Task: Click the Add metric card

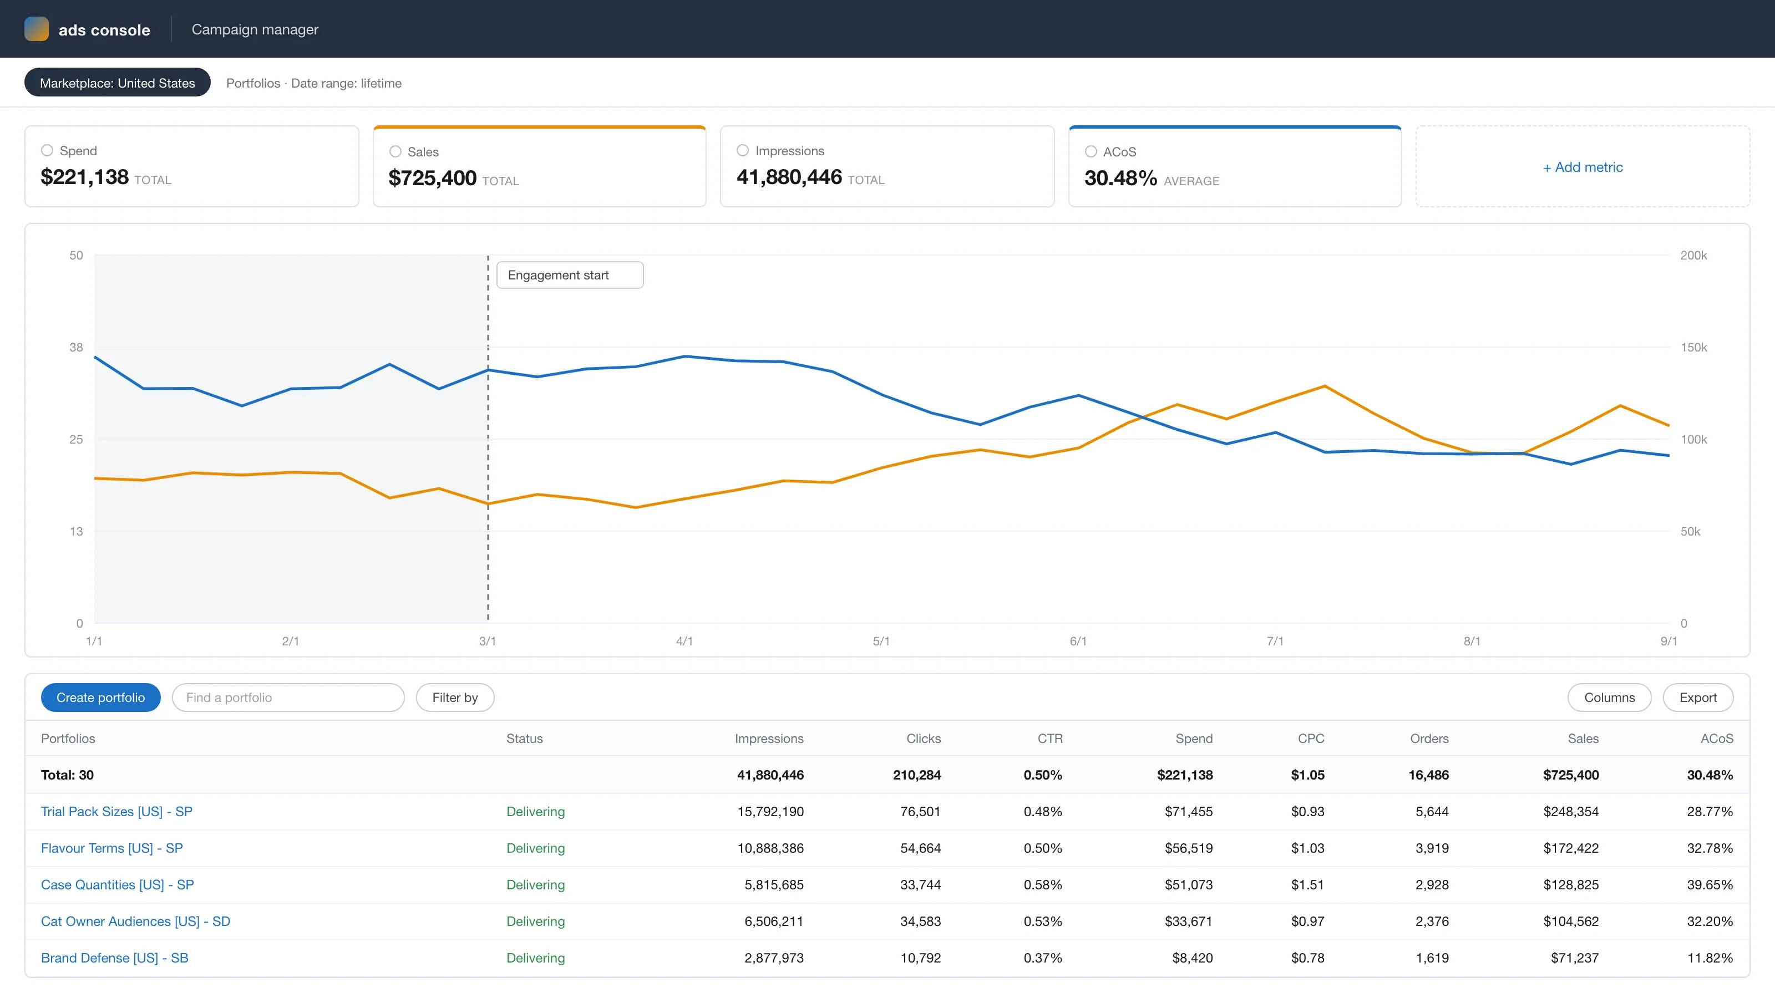Action: 1583,167
